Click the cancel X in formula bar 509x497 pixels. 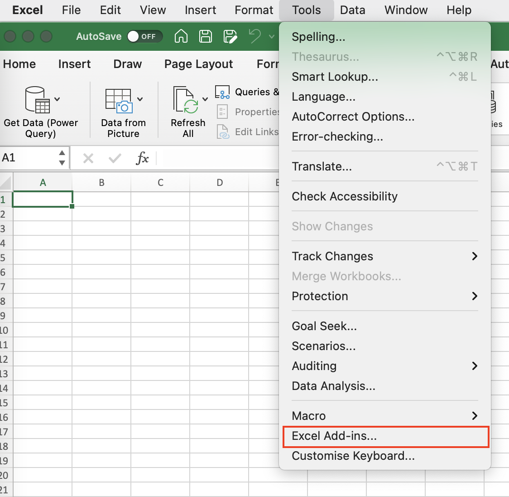[x=88, y=159]
